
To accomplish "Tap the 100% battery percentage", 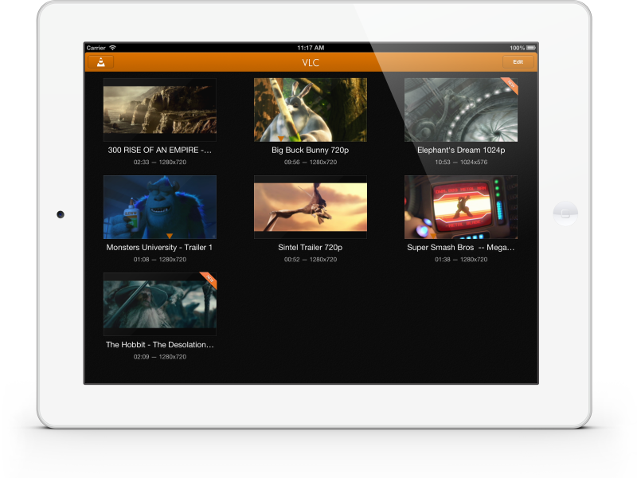I will coord(517,48).
